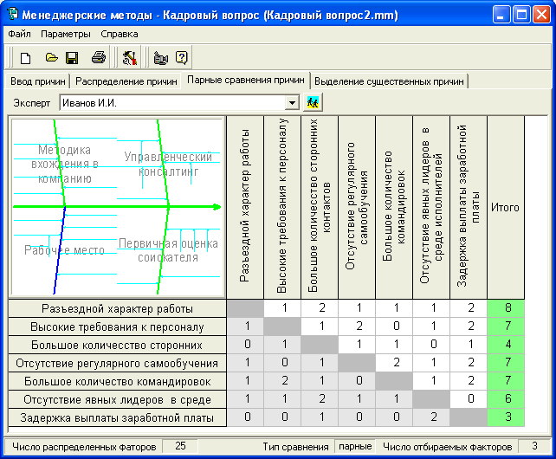Select row header Задержка выплаты заработной платы
Viewport: 556px width, 459px height.
(x=117, y=417)
